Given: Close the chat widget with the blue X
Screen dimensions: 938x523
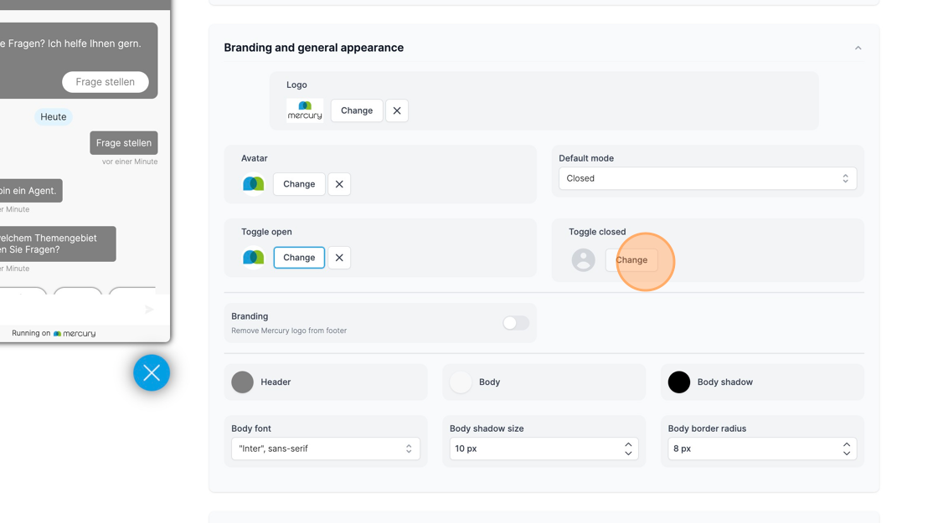Looking at the screenshot, I should pos(152,373).
